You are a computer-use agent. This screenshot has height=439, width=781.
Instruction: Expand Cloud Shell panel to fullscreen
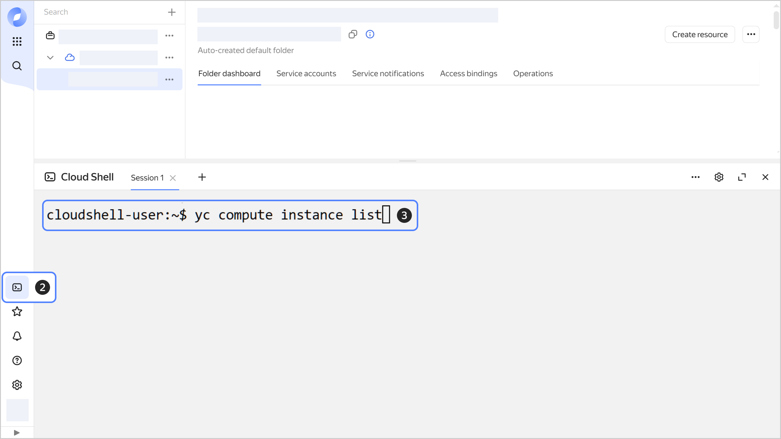tap(742, 177)
